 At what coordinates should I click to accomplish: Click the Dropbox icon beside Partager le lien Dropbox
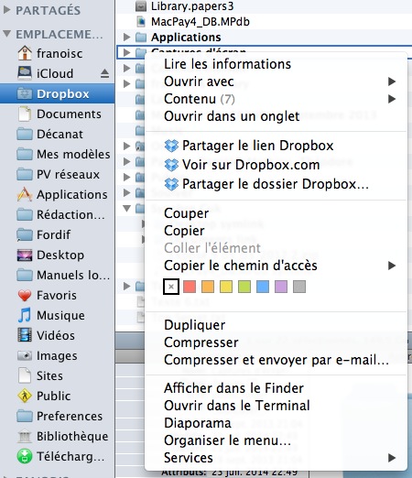click(171, 146)
